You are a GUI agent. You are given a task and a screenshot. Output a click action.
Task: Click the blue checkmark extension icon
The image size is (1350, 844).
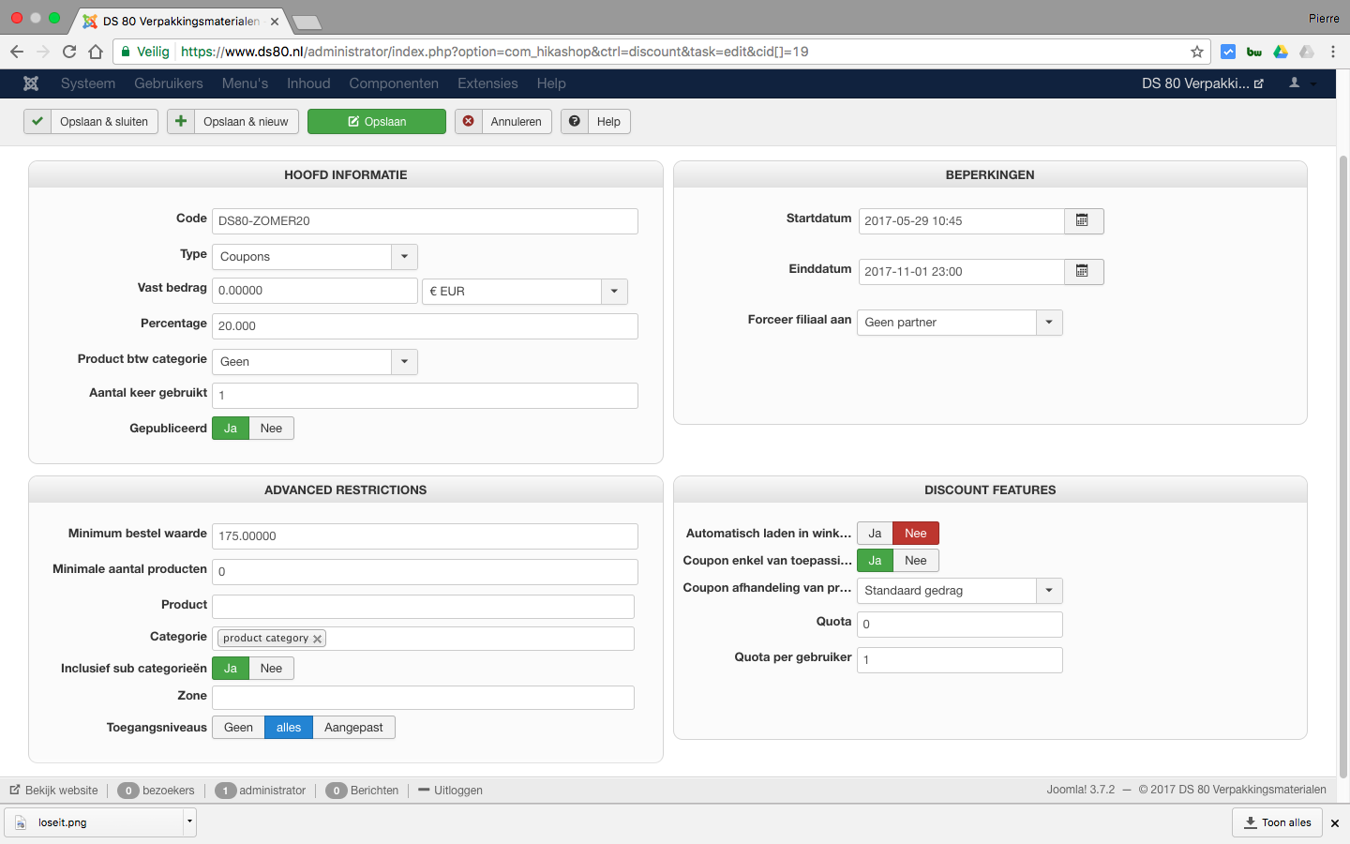[x=1228, y=52]
